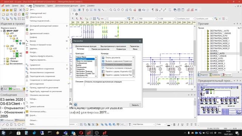Click the bold B formatting icon
Image resolution: width=242 pixels, height=136 pixels.
click(x=174, y=125)
